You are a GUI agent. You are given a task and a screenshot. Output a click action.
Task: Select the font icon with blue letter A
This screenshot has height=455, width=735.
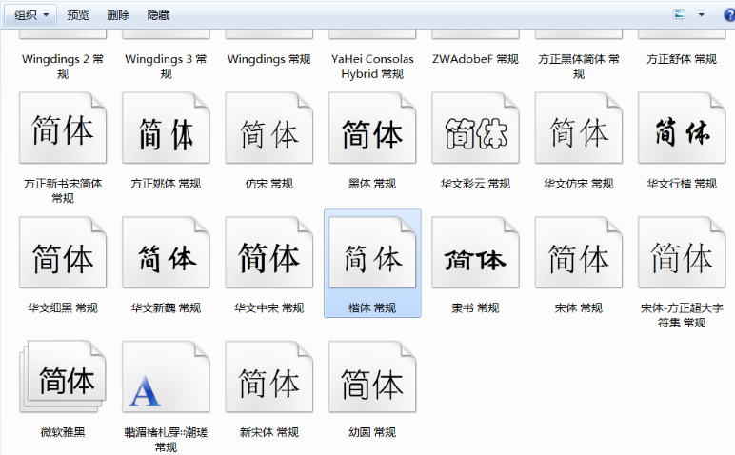coord(166,377)
